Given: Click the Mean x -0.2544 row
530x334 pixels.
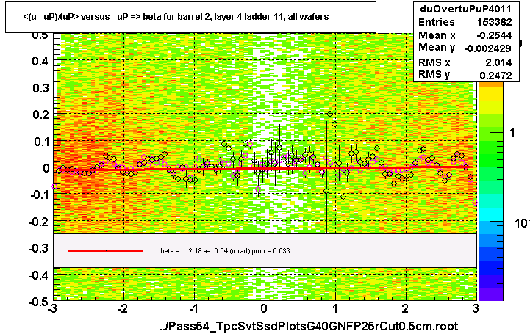Looking at the screenshot, I should pos(465,35).
